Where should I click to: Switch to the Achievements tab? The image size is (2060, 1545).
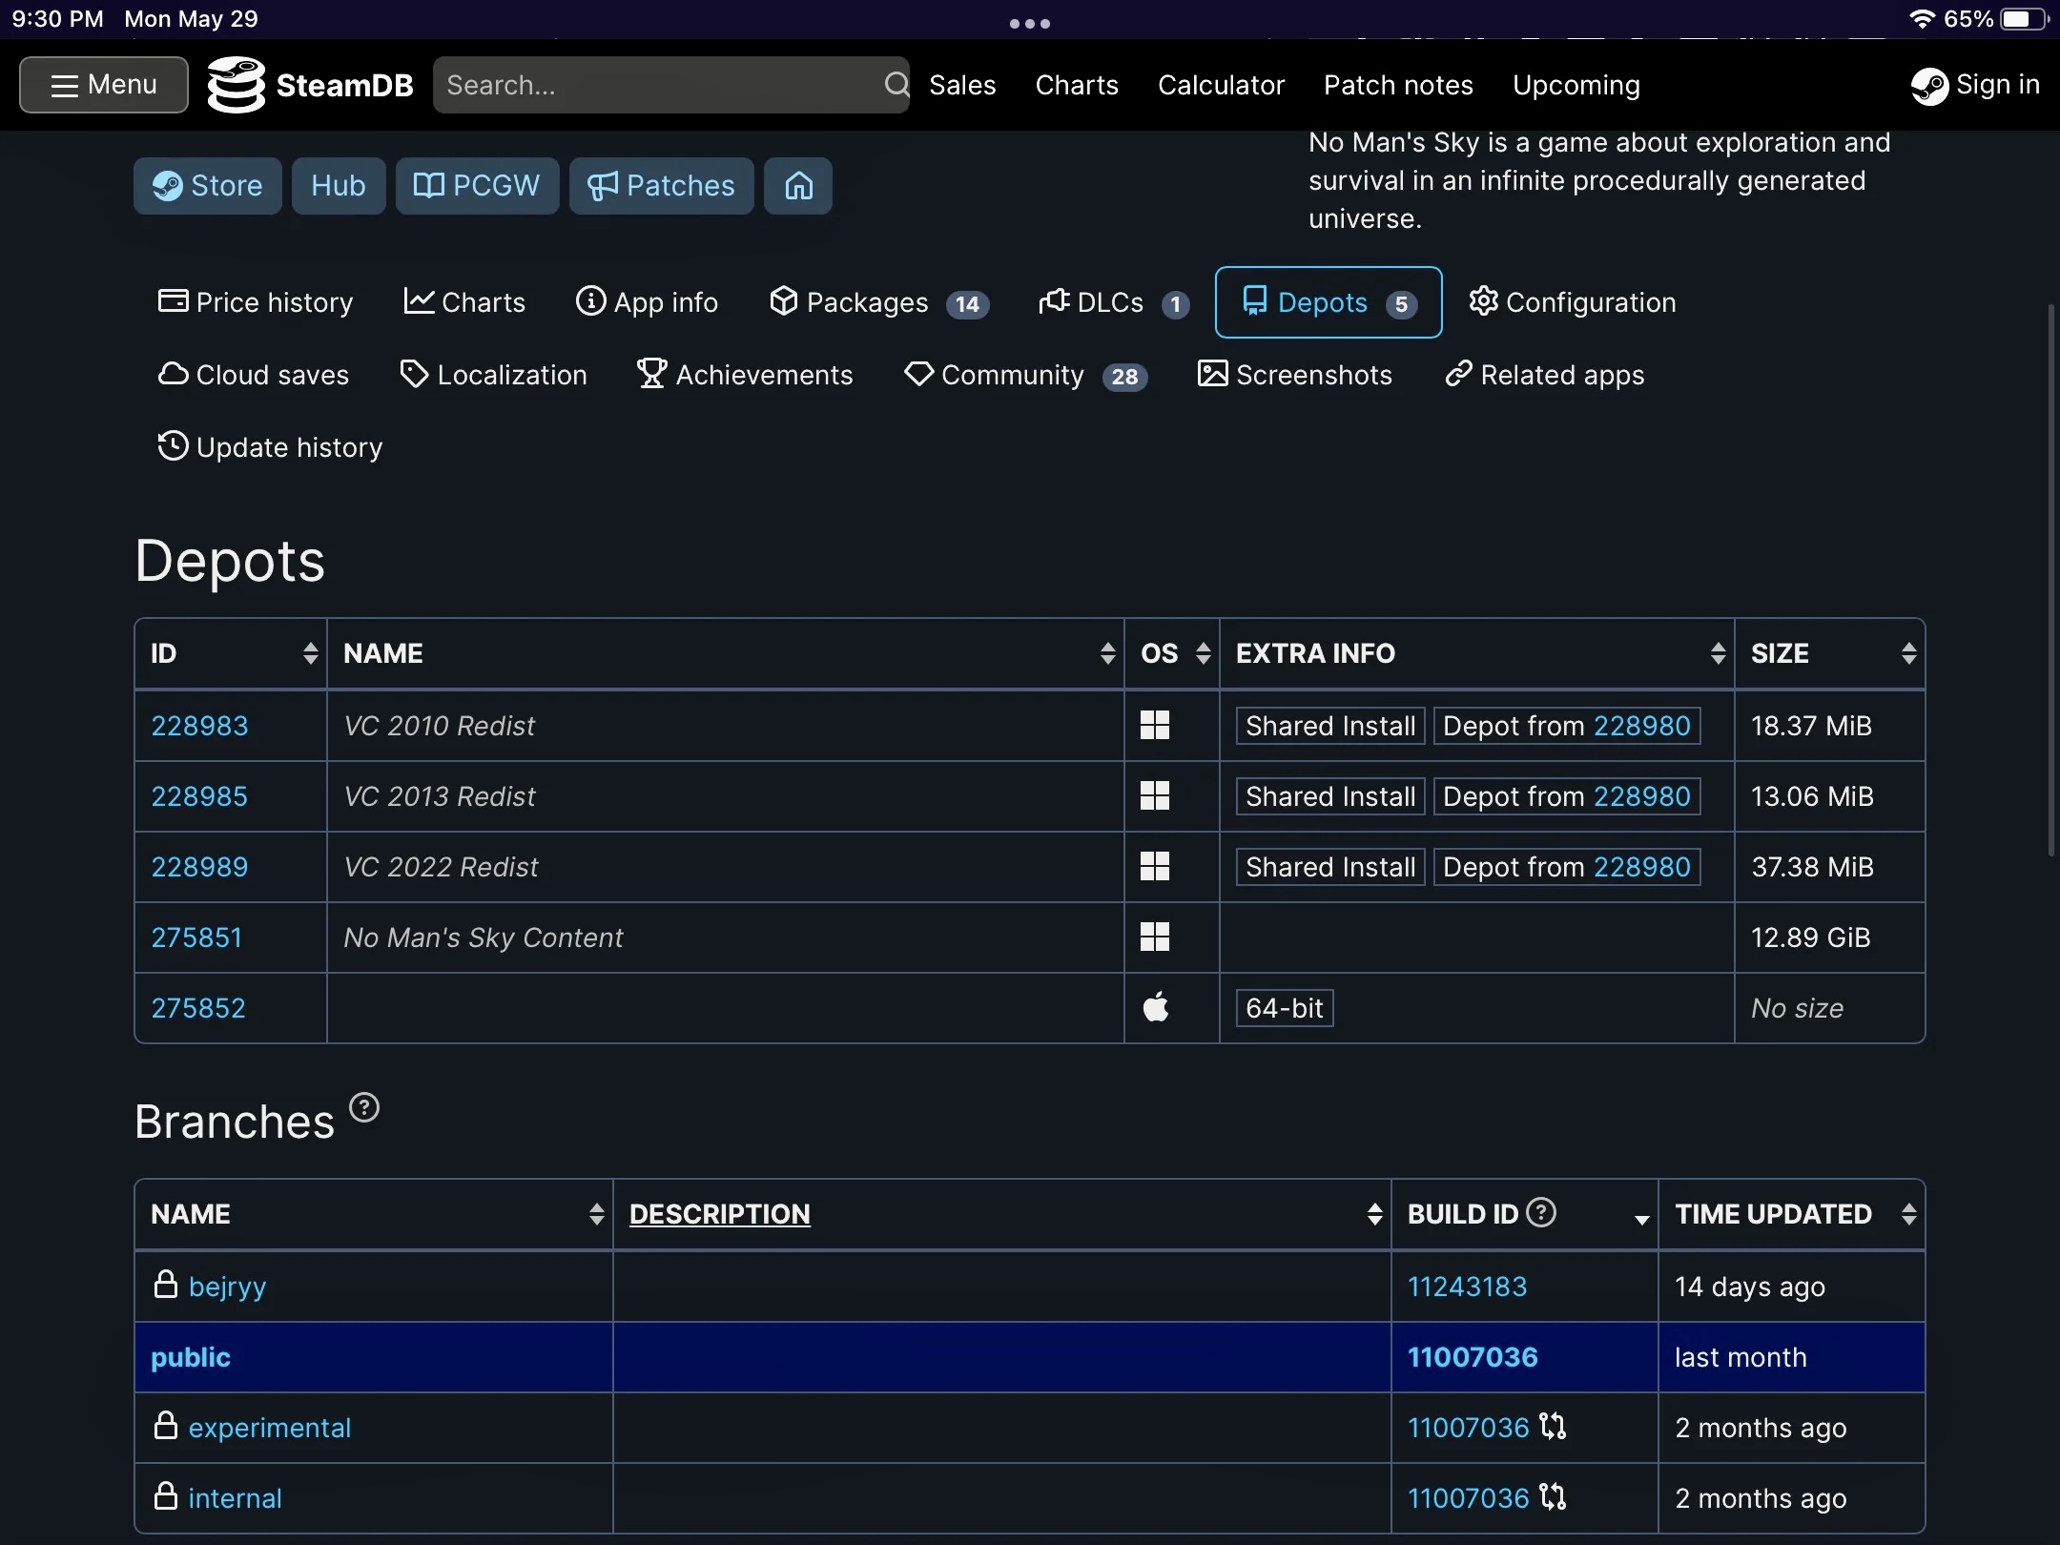745,375
